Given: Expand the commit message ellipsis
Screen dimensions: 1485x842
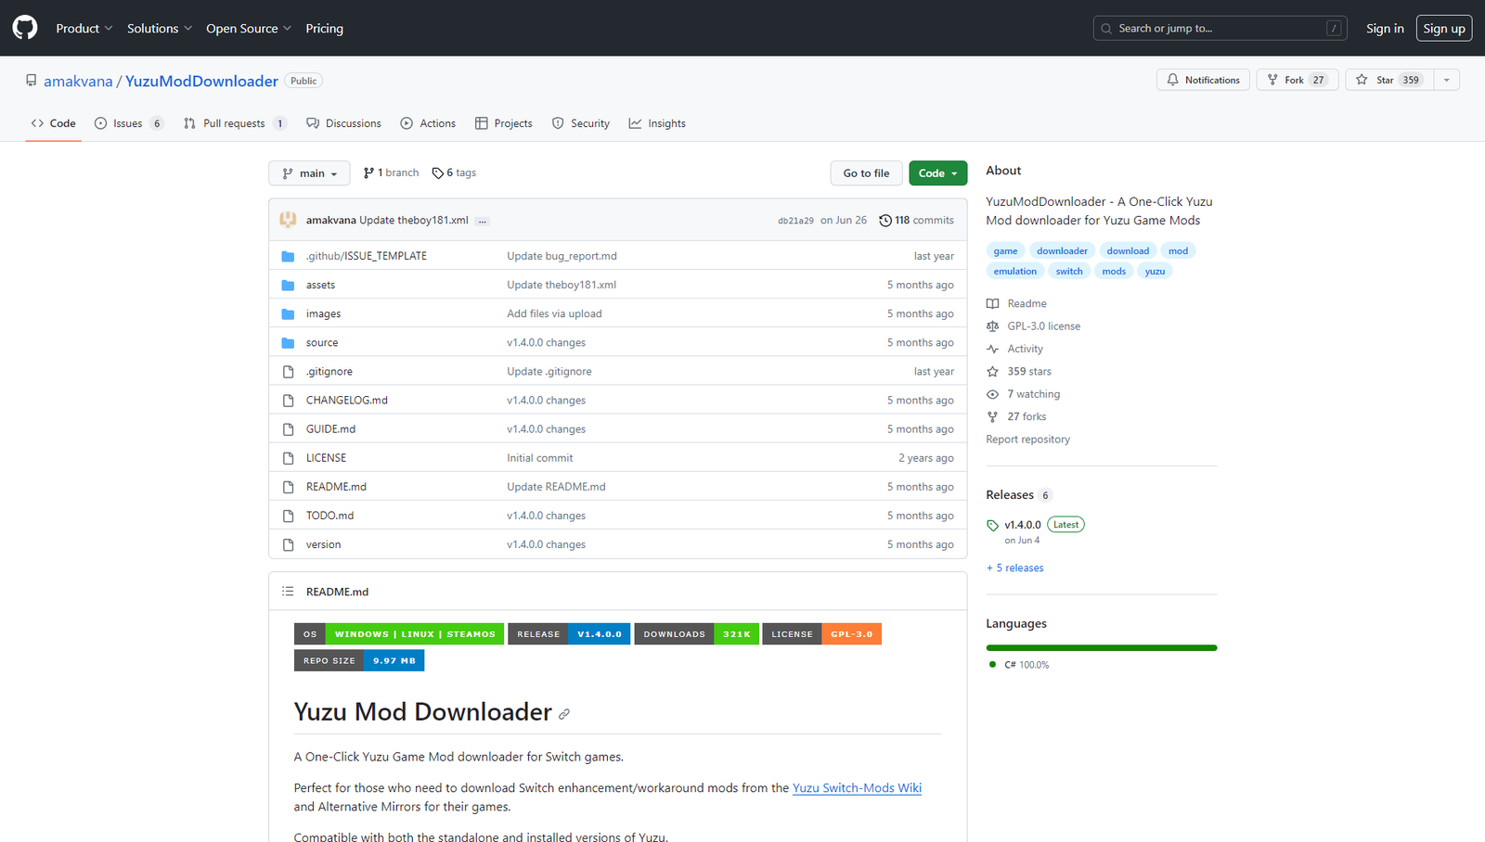Looking at the screenshot, I should (482, 221).
